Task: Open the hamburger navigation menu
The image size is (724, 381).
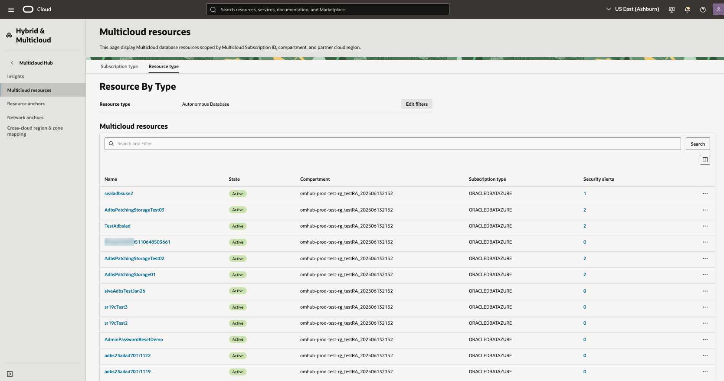Action: click(x=11, y=10)
